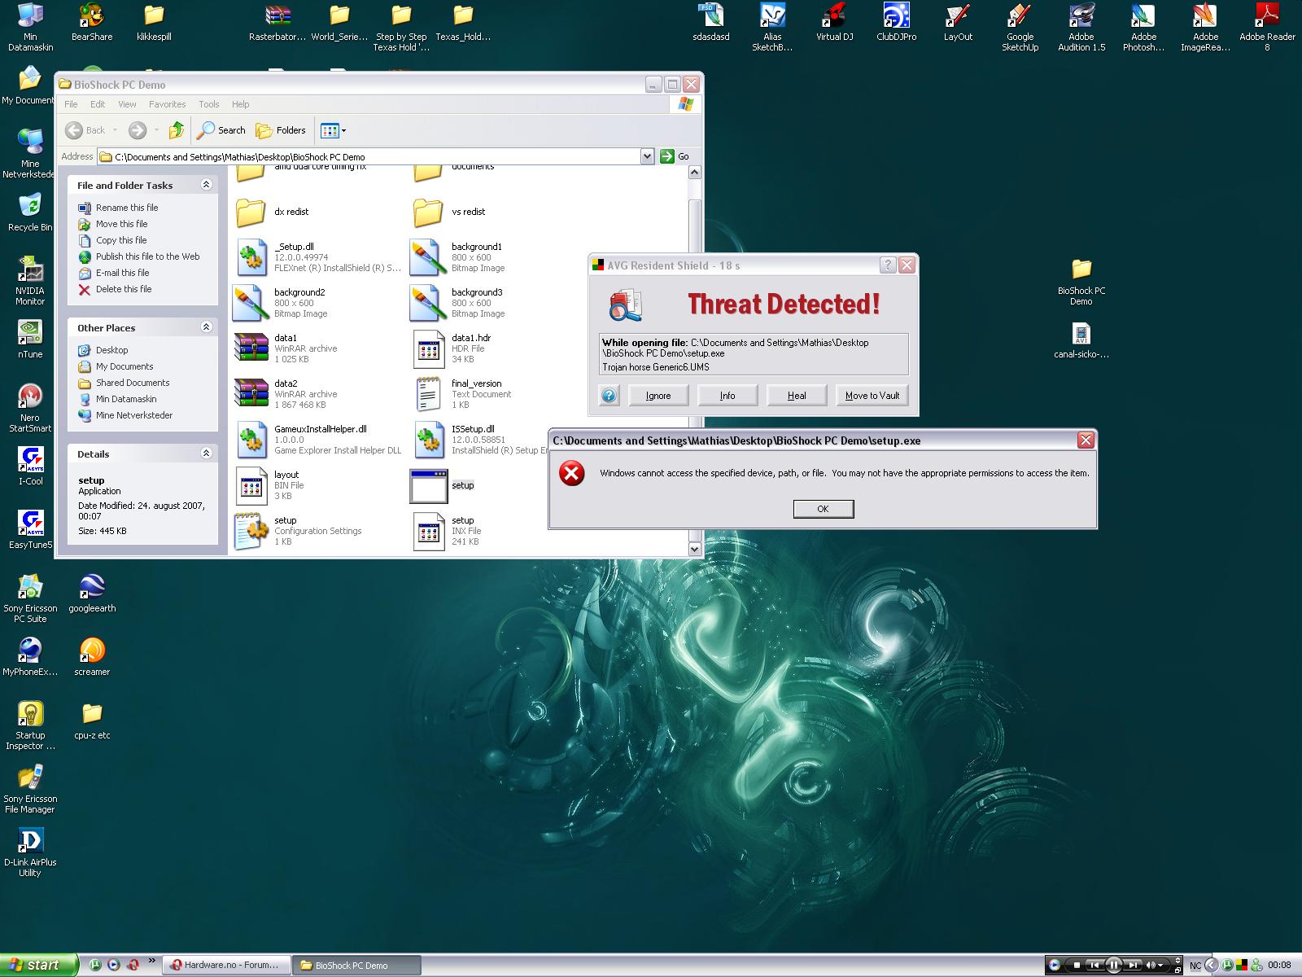Open the Windows Start menu
This screenshot has height=977, width=1302.
click(38, 965)
